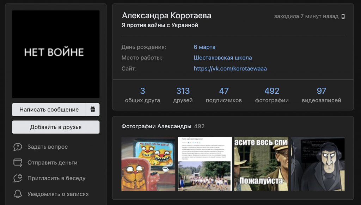Click the name Александра Коротаева
Image resolution: width=361 pixels, height=205 pixels.
point(166,15)
